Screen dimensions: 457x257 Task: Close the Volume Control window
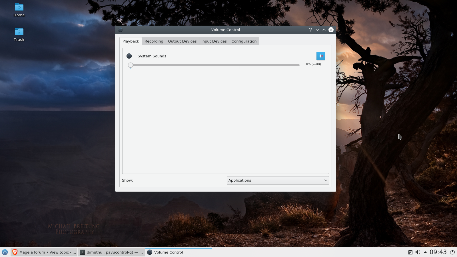pos(331,30)
